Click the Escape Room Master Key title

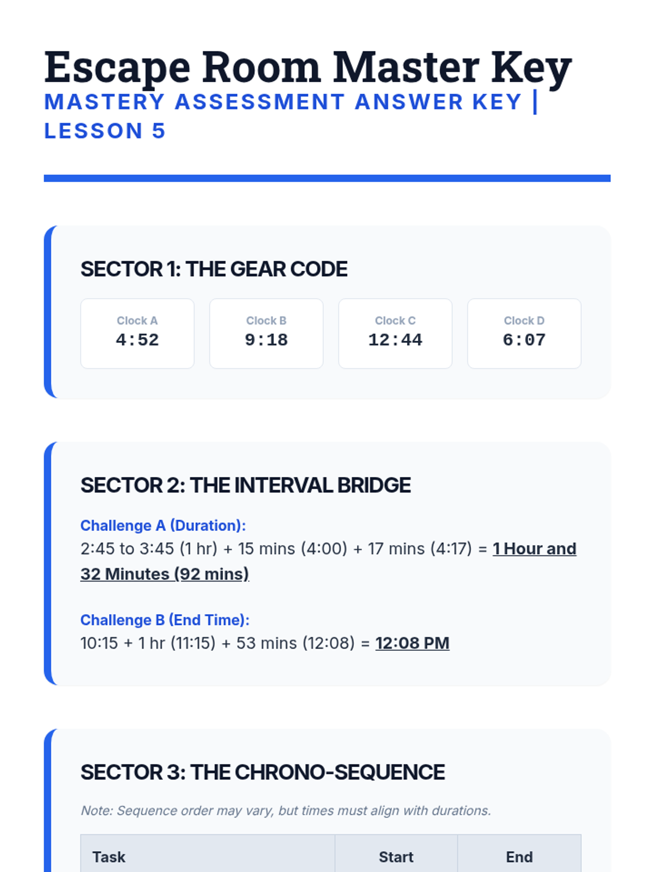click(x=308, y=68)
